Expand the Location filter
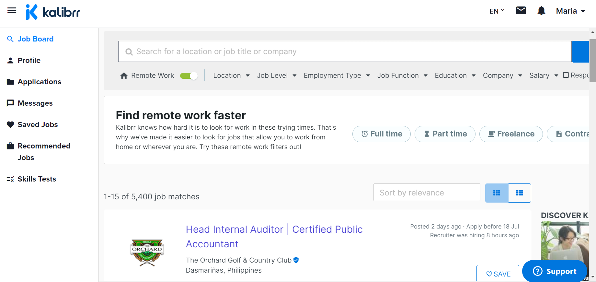Viewport: 596px width, 282px height. click(x=231, y=76)
